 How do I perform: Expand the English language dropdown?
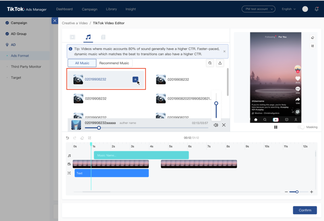pyautogui.click(x=289, y=9)
